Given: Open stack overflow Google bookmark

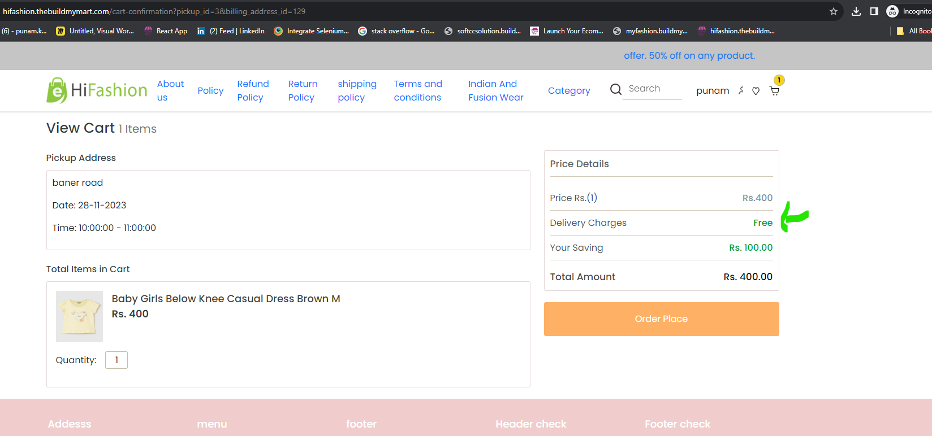Looking at the screenshot, I should 396,31.
